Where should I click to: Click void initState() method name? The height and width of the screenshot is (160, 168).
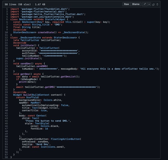(27, 45)
